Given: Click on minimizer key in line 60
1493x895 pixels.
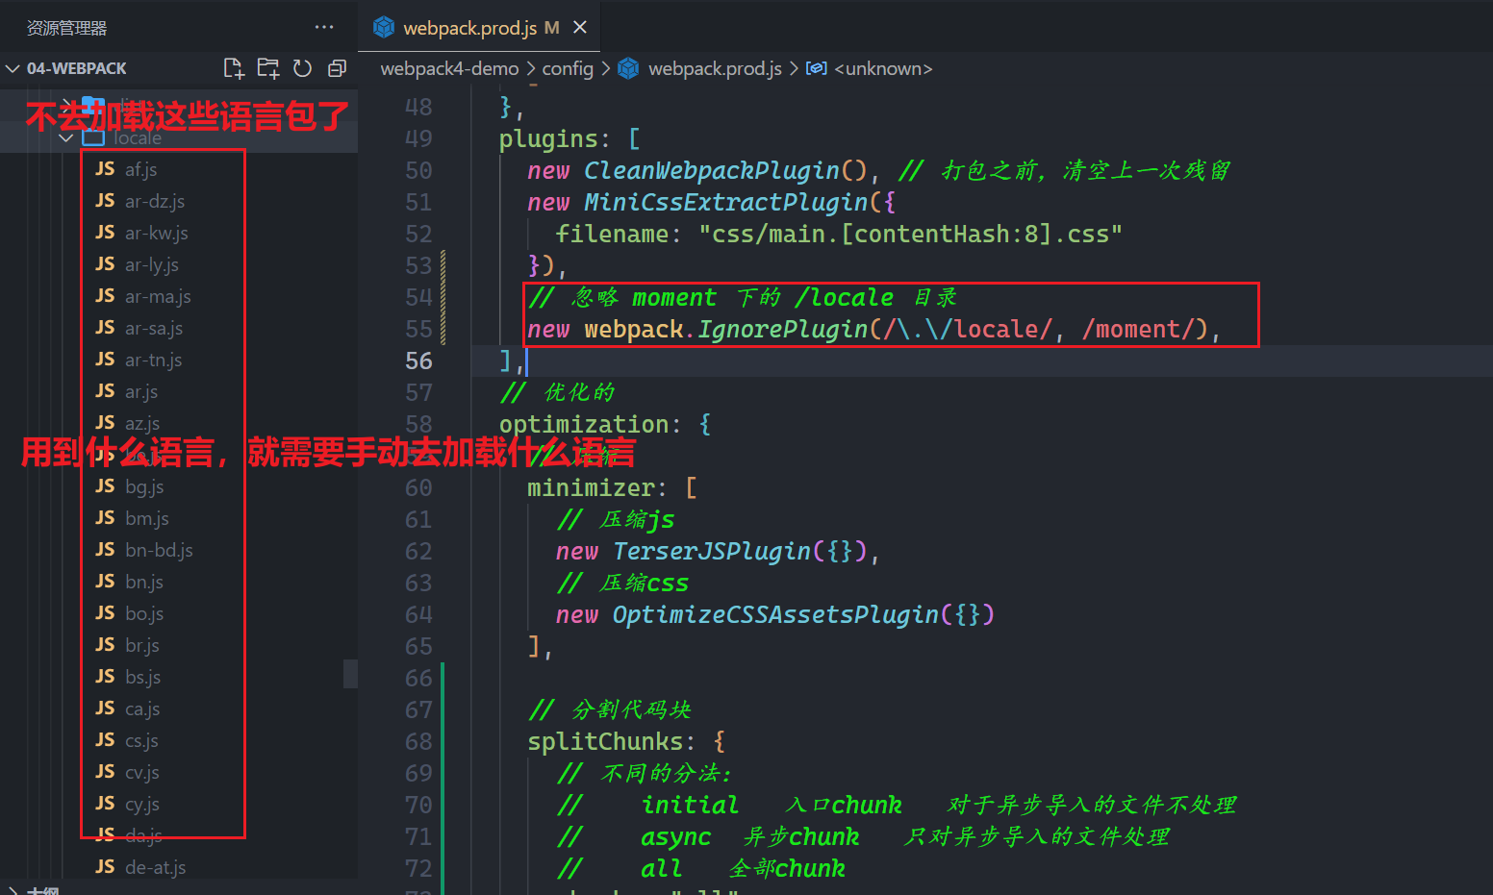Looking at the screenshot, I should pyautogui.click(x=591, y=487).
